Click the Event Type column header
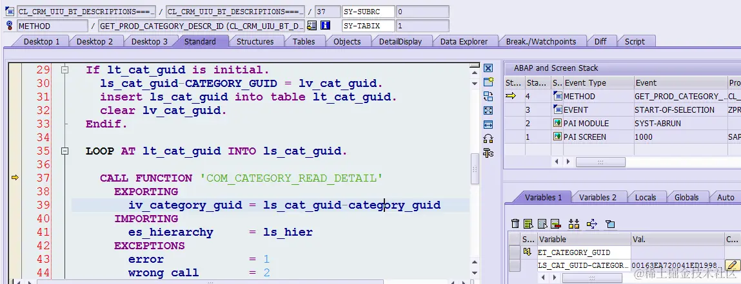The width and height of the screenshot is (741, 284). [598, 82]
